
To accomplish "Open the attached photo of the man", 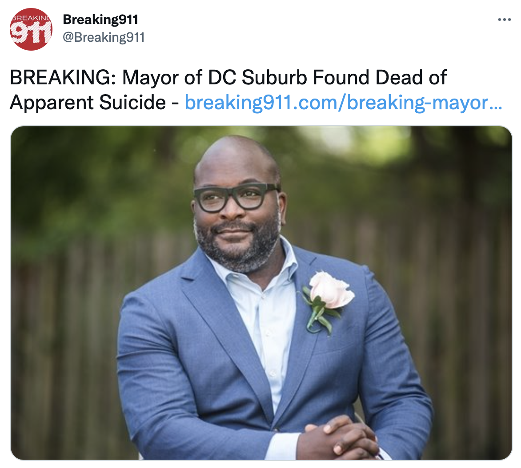I will 261,293.
